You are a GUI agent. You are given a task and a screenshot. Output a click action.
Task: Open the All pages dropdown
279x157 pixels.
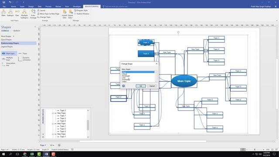click(x=52, y=145)
